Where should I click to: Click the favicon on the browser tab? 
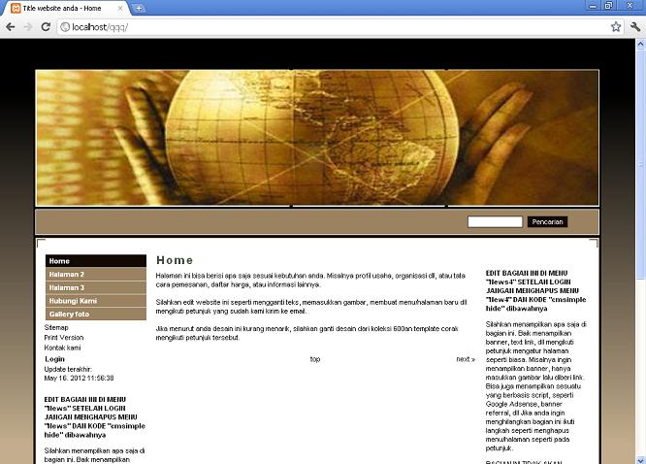coord(16,8)
